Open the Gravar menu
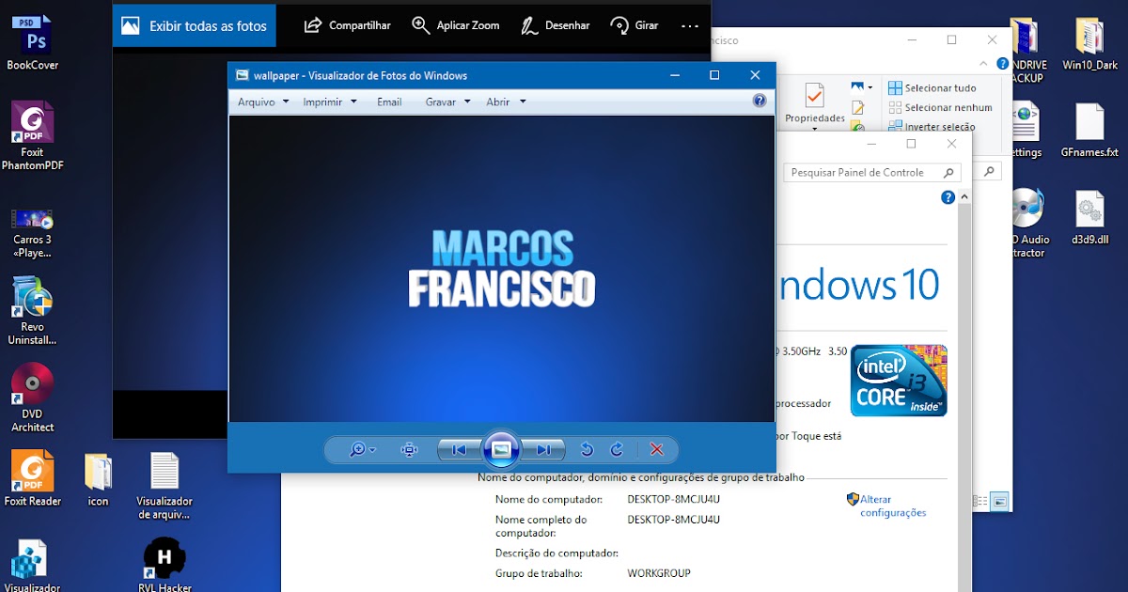The width and height of the screenshot is (1128, 592). (x=447, y=101)
